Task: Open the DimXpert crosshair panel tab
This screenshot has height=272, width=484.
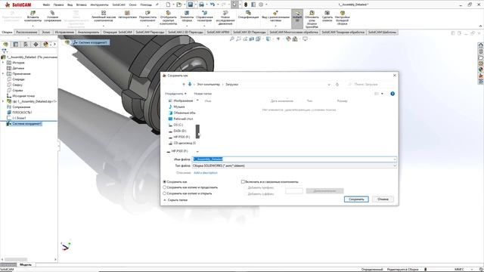Action: pos(36,45)
